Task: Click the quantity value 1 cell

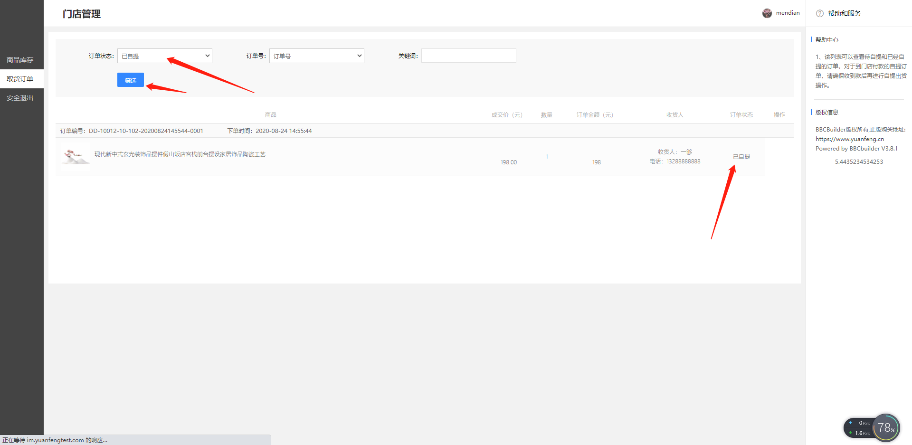Action: (547, 157)
